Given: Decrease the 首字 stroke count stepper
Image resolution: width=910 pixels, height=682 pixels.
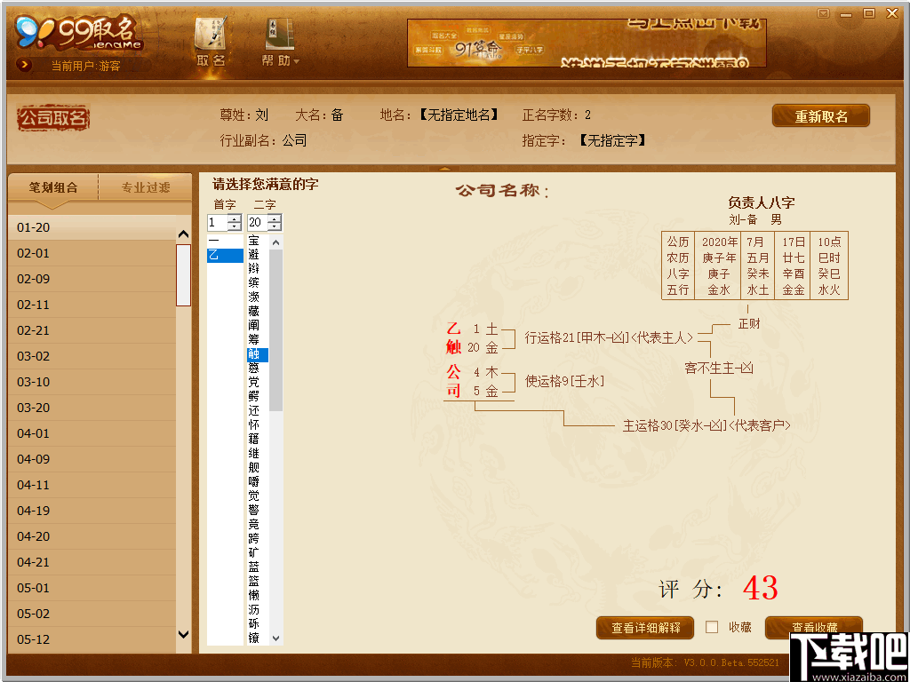Looking at the screenshot, I should [235, 226].
